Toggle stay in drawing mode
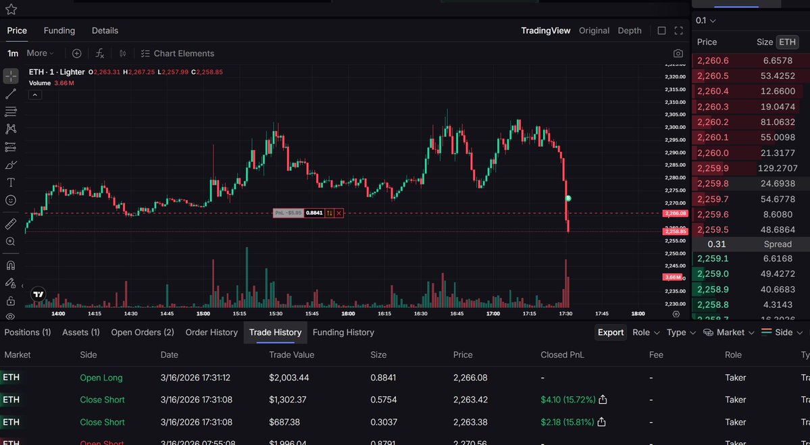 [x=11, y=283]
